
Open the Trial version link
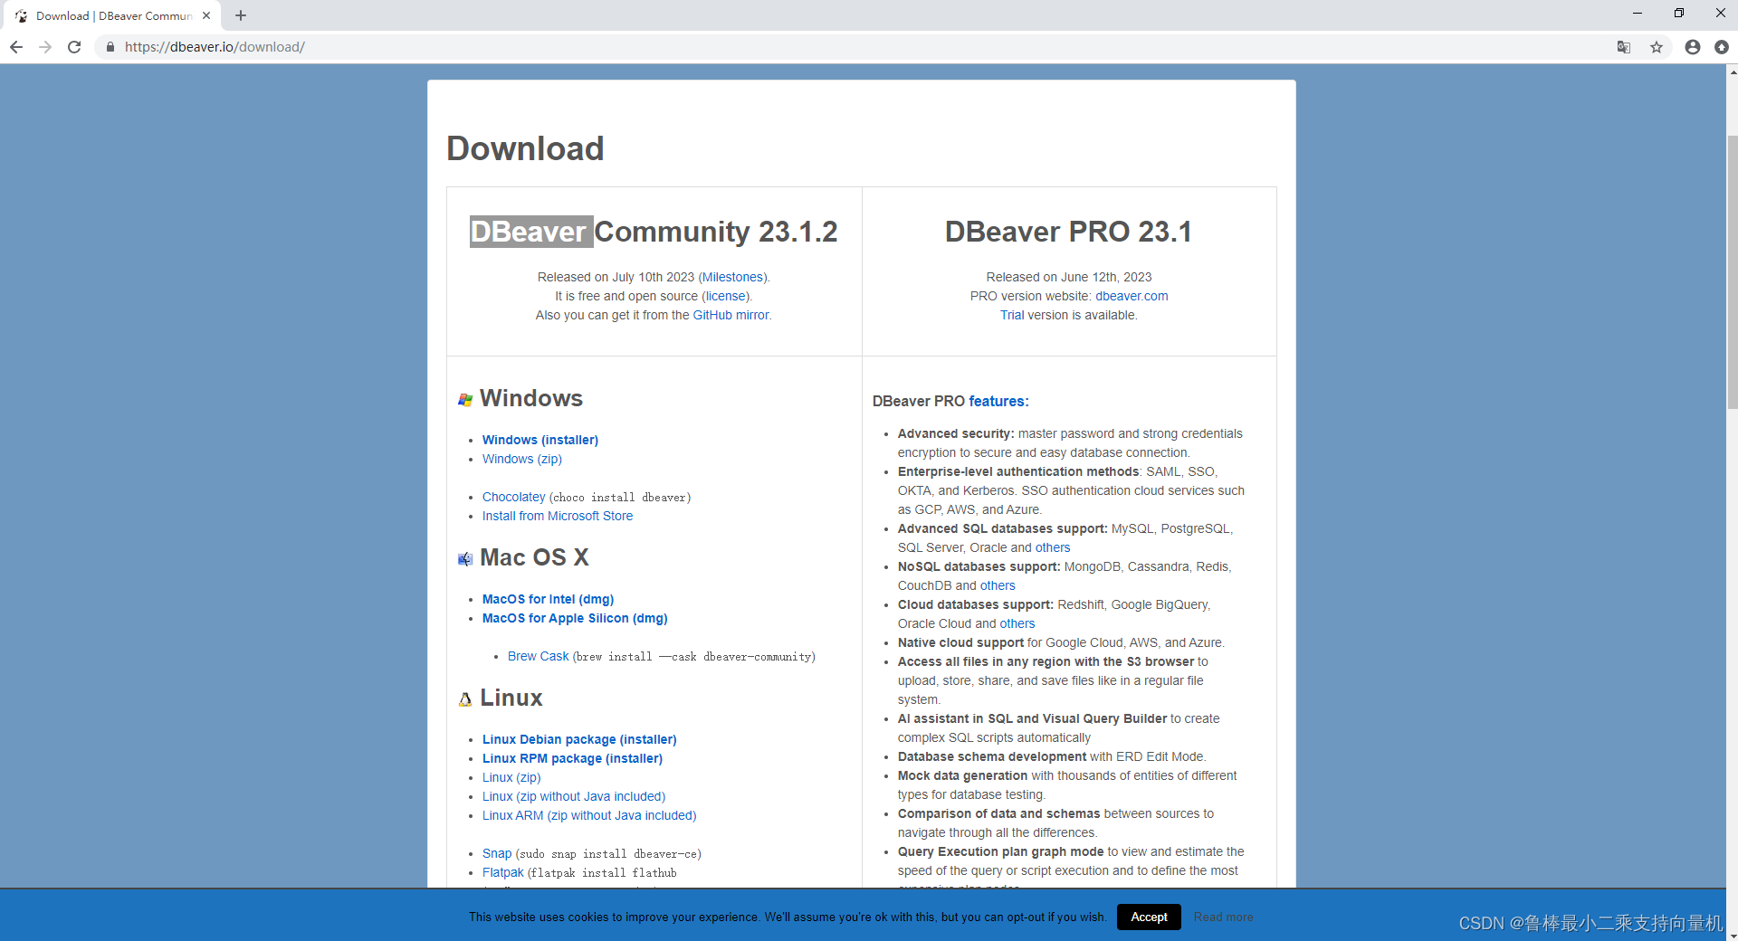click(1012, 315)
